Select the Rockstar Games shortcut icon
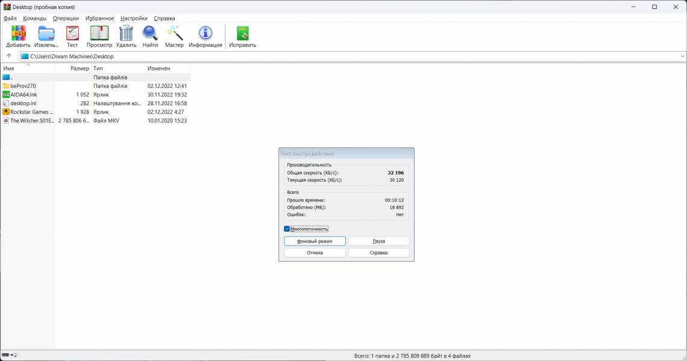 6,111
